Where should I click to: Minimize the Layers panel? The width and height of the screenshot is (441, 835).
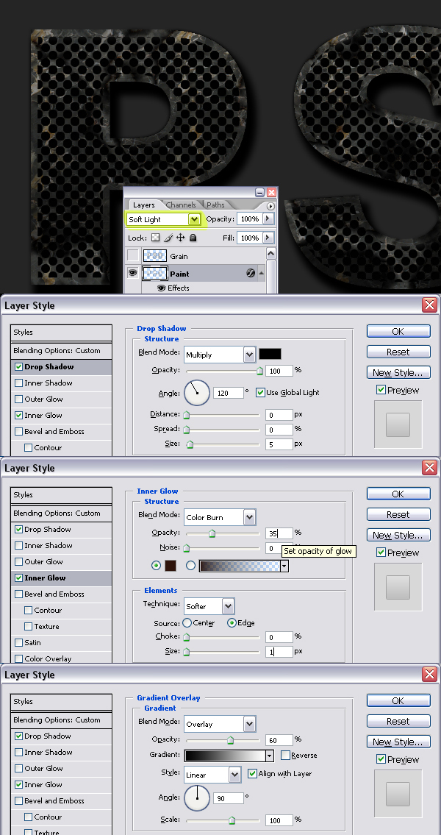tap(259, 192)
